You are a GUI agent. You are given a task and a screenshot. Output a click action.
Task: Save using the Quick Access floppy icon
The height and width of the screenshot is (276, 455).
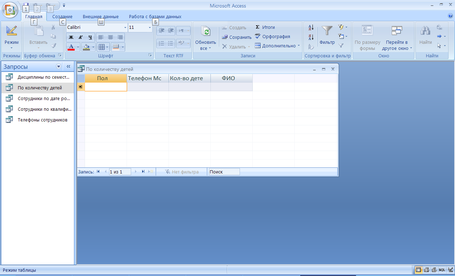[x=26, y=5]
